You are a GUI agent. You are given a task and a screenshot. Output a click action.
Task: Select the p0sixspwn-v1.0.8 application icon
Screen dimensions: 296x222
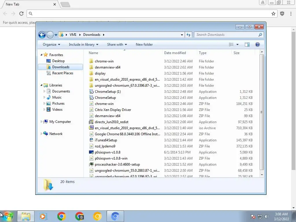click(x=91, y=152)
